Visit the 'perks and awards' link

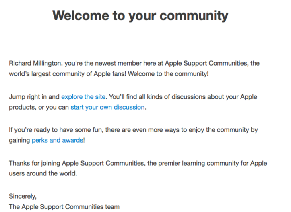click(x=58, y=140)
